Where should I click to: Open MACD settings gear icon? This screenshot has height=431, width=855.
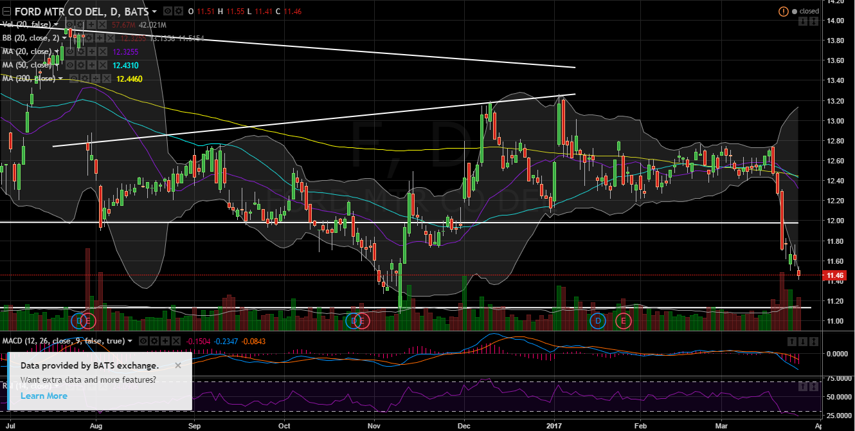click(x=154, y=341)
